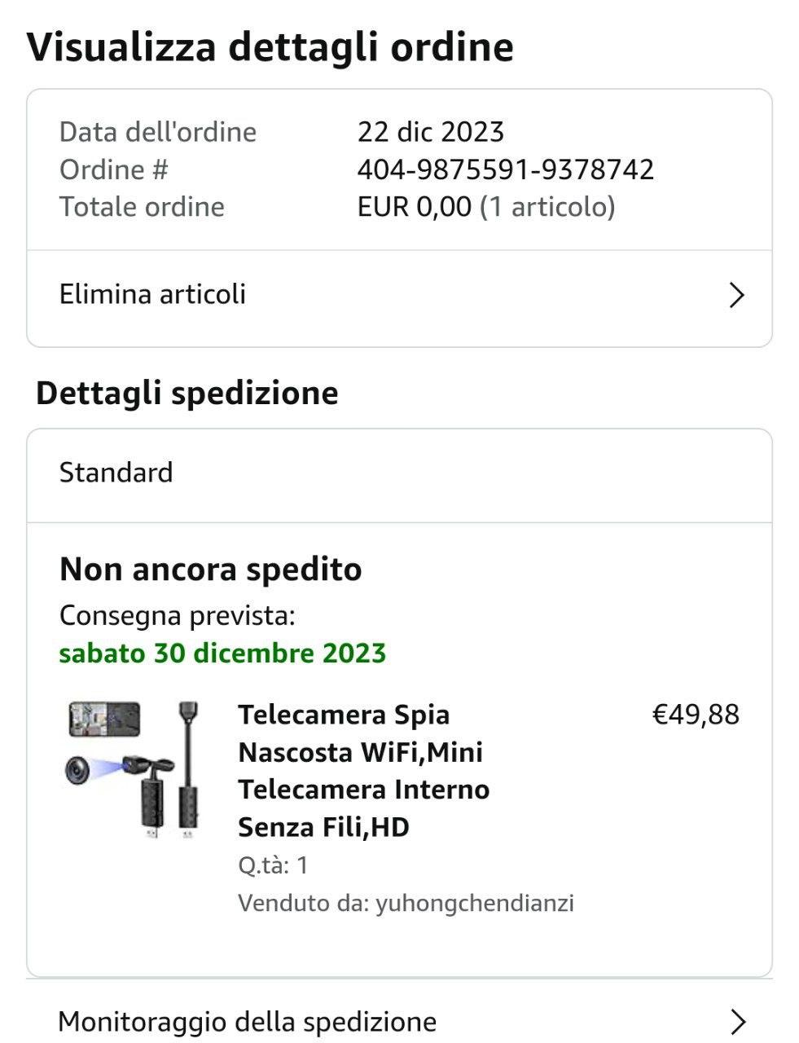Tap the delivery date sabato 30 dicembre 2023
Image resolution: width=799 pixels, height=1043 pixels.
[222, 653]
